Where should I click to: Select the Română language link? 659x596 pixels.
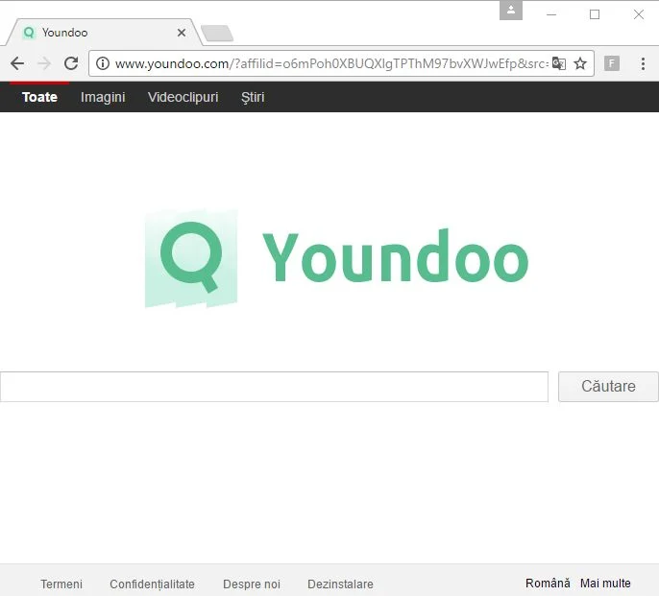[x=548, y=583]
